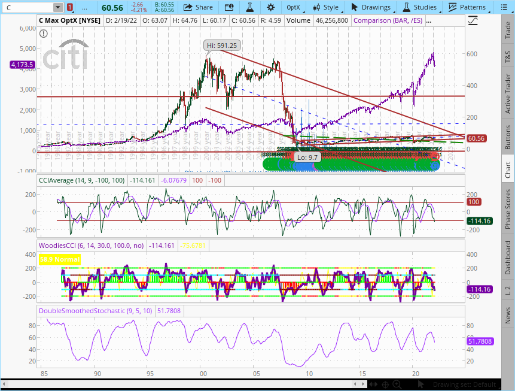The width and height of the screenshot is (515, 391).
Task: Switch to the Active Trader tab
Action: (508, 93)
